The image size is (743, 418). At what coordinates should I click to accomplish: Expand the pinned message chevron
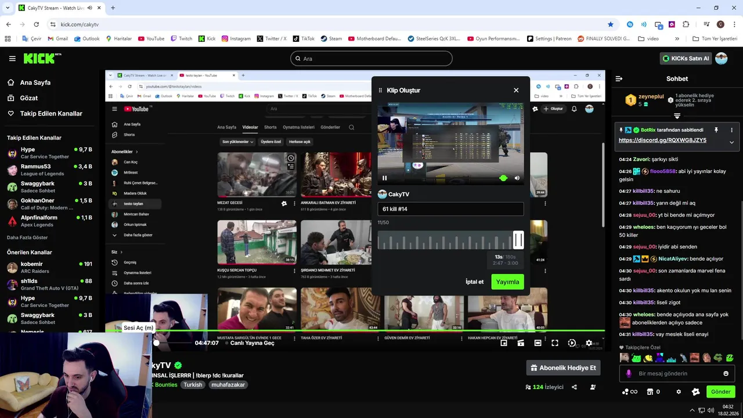[731, 142]
